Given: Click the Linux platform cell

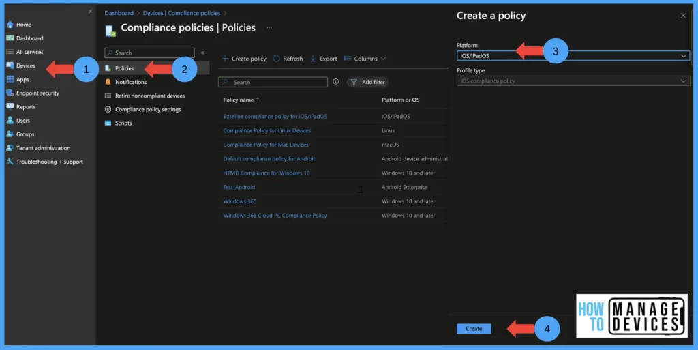Looking at the screenshot, I should (388, 130).
